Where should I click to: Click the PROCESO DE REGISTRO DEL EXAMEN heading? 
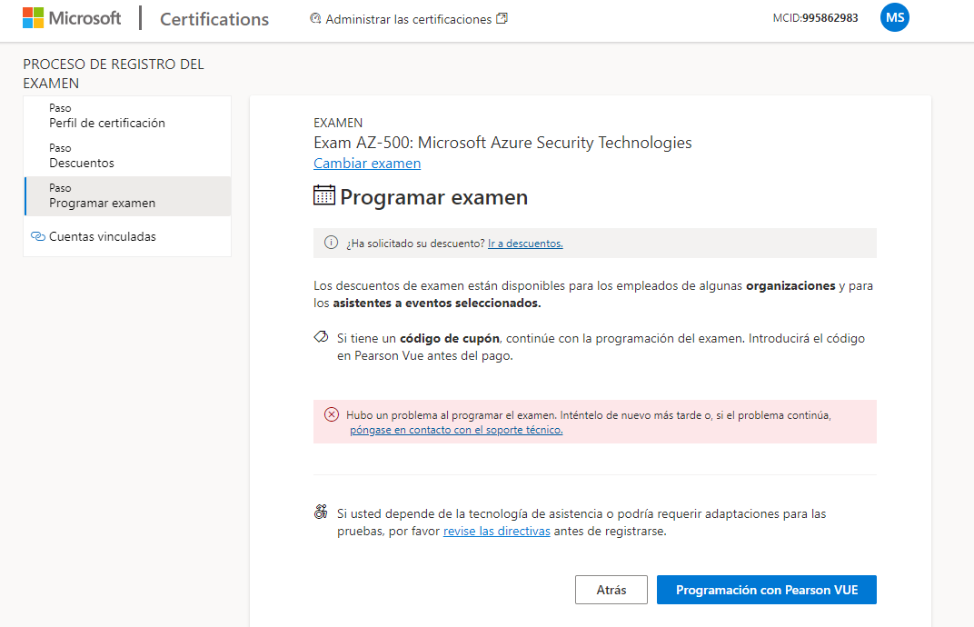[x=114, y=74]
